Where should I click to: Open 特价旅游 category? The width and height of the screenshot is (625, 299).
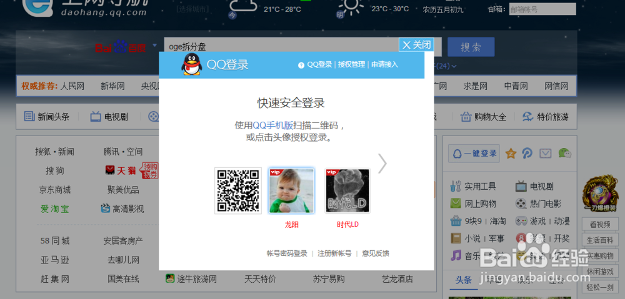(553, 117)
